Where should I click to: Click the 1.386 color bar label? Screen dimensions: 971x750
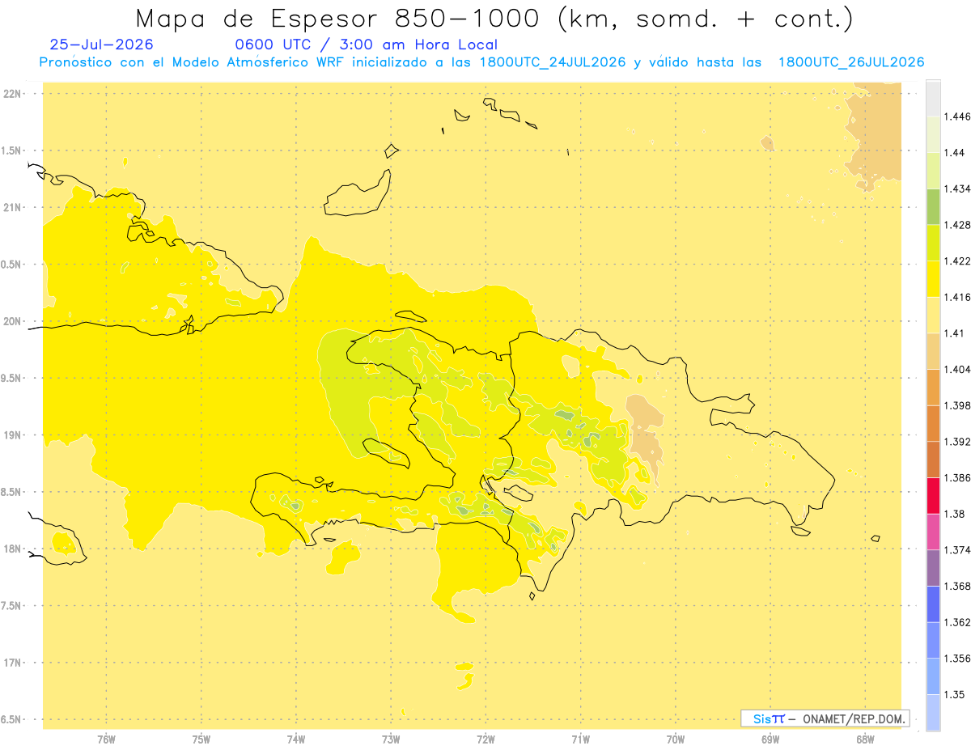coord(957,478)
